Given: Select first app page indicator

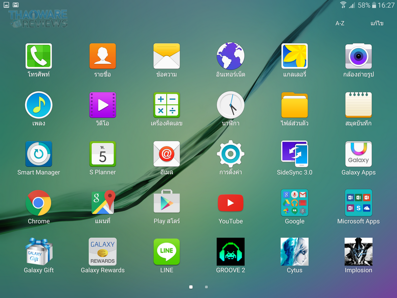Looking at the screenshot, I should click(x=191, y=287).
